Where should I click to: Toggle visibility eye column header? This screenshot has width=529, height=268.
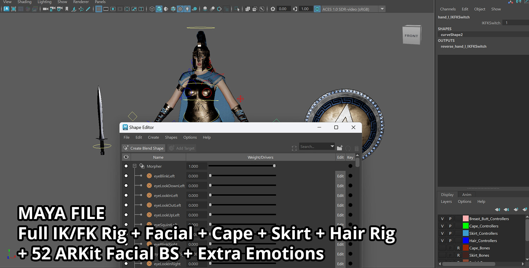(x=126, y=157)
